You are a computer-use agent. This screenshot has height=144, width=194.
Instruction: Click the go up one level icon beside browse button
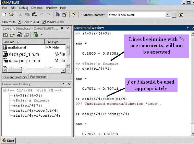tap(181, 15)
